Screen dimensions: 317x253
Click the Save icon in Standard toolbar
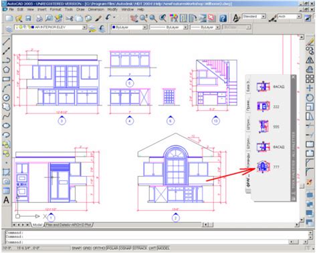28,18
